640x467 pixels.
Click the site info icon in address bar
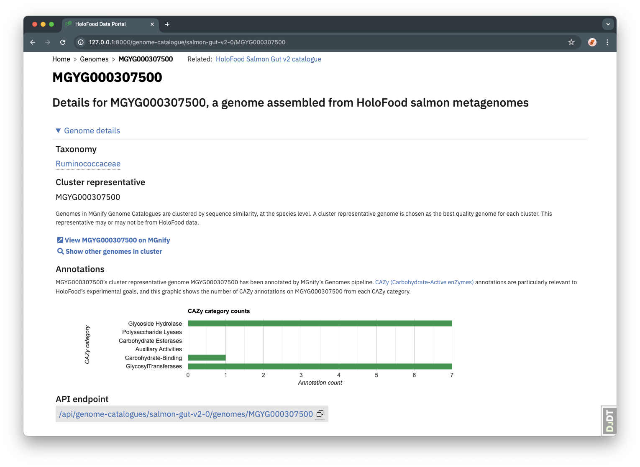click(x=81, y=42)
